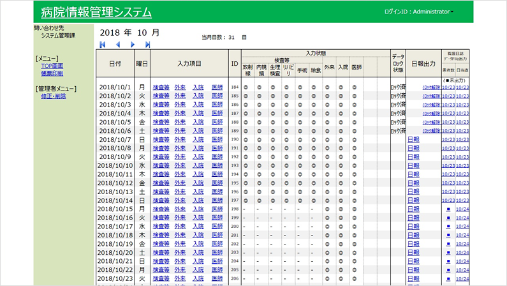Open 入院 input for 2018/10/3
Screen dimensions: 507x286
click(x=198, y=105)
